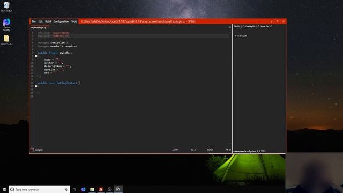Collapse the OnPluginStart fold marker
This screenshot has height=193, width=343.
36,86
